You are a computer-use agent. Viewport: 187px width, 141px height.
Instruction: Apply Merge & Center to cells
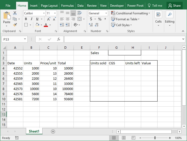(79, 19)
